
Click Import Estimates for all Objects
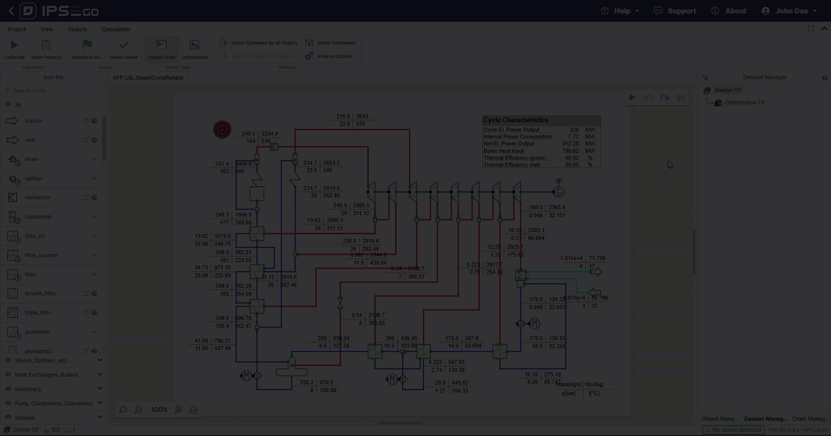click(259, 43)
